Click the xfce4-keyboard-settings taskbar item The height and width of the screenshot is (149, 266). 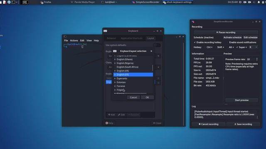177,2
